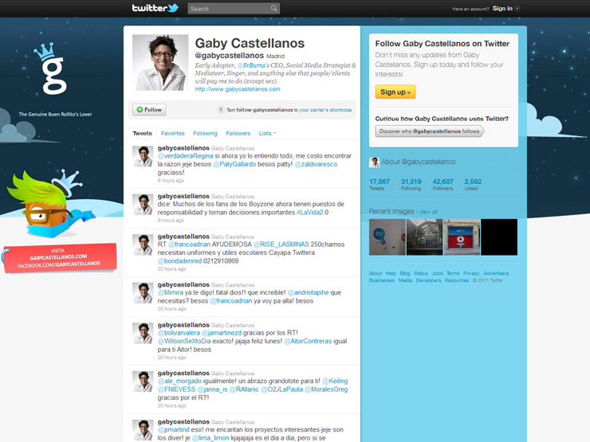Switch to the Tweets tab
Viewport: 590px width, 442px height.
(x=142, y=134)
